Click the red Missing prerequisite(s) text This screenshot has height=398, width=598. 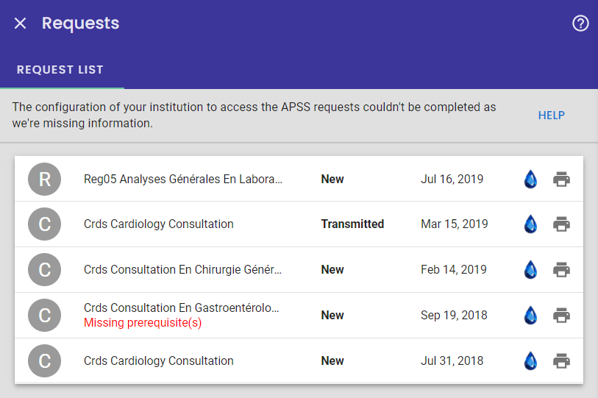pos(143,323)
